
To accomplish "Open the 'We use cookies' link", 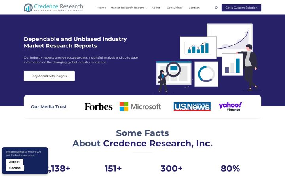I will tap(15, 151).
